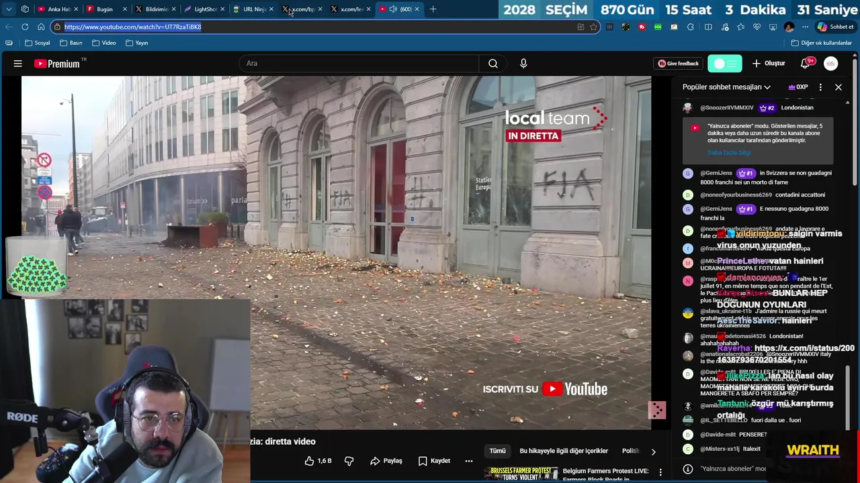Open site information lock icon
860x483 pixels.
58,27
